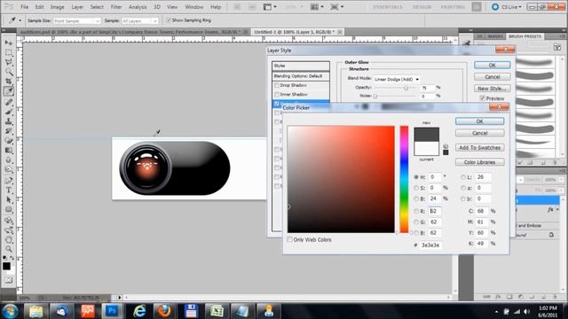Toggle the Show Sampling Ring checkbox
The width and height of the screenshot is (568, 319).
169,20
